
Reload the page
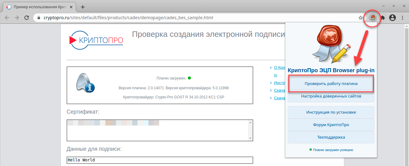pyautogui.click(x=27, y=18)
